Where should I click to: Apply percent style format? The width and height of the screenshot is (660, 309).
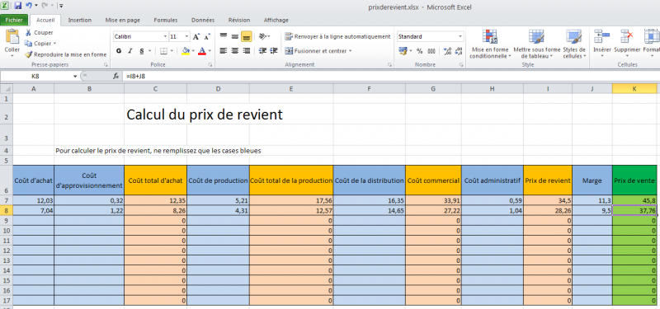point(420,51)
